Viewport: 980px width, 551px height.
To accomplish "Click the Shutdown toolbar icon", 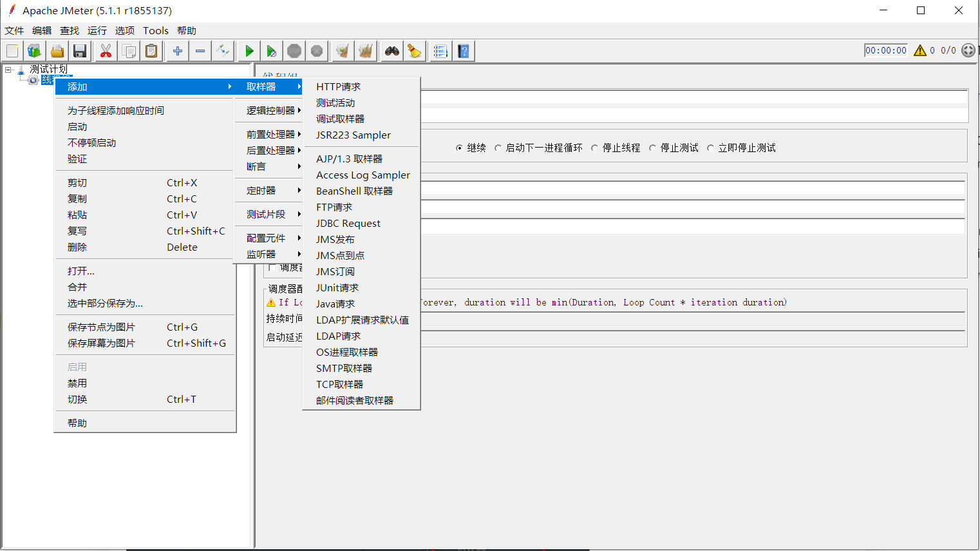I will point(317,51).
